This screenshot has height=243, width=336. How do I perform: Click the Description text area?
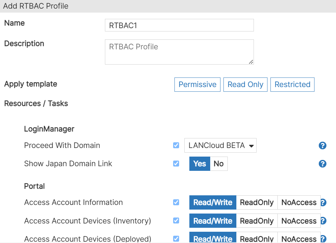pos(179,52)
